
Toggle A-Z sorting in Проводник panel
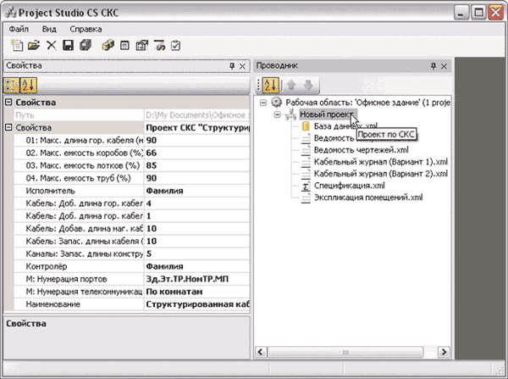(x=270, y=86)
